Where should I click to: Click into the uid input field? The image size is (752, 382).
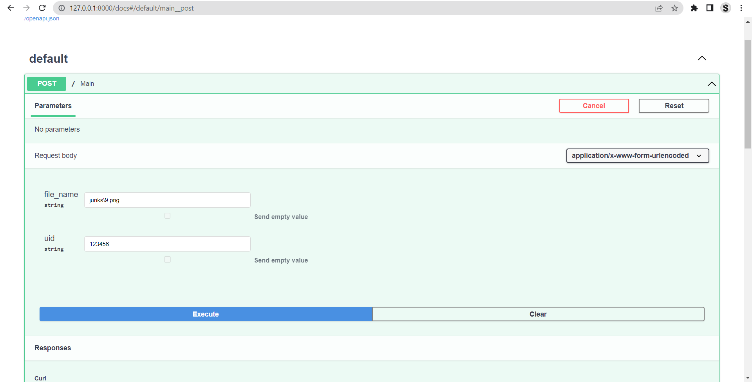click(167, 244)
